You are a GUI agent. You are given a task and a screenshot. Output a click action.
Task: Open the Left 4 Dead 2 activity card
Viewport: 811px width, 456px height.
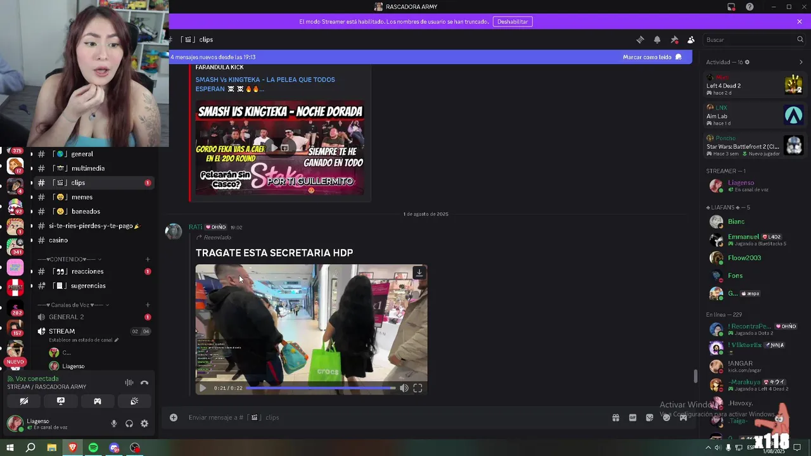[755, 84]
